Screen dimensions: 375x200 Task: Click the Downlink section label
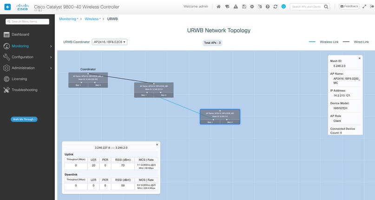(x=71, y=174)
